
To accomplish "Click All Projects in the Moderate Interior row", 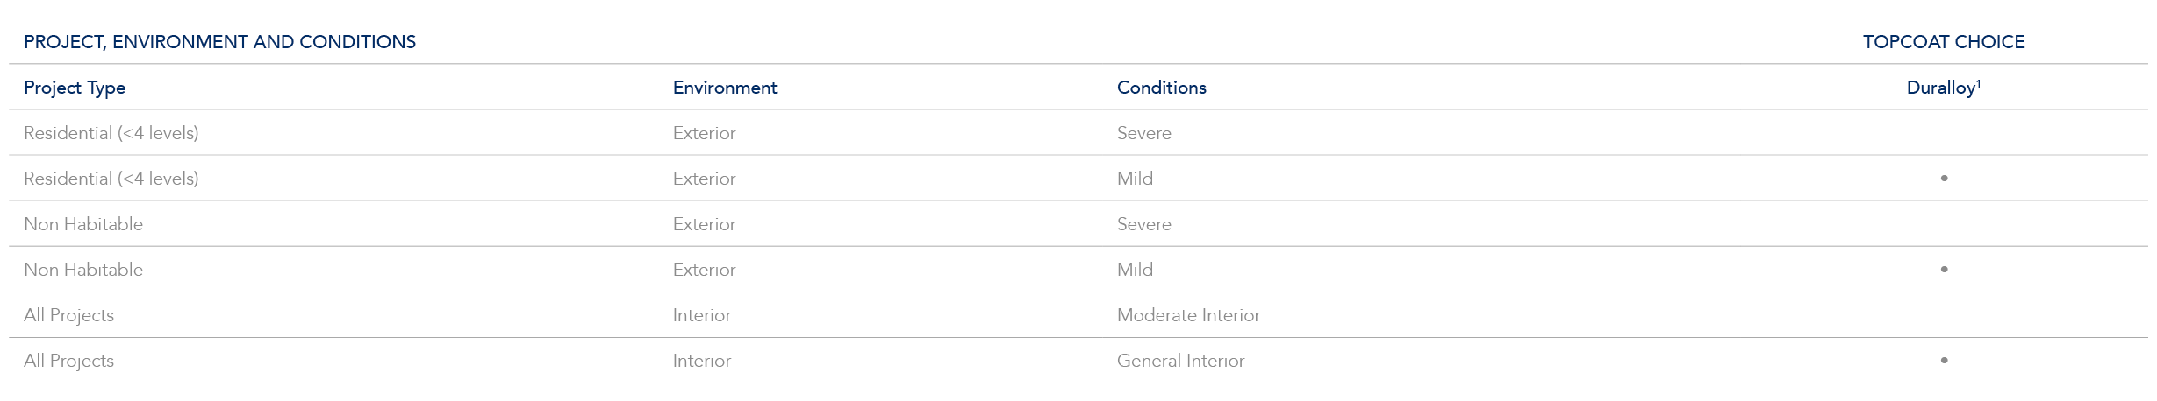I will pos(68,315).
